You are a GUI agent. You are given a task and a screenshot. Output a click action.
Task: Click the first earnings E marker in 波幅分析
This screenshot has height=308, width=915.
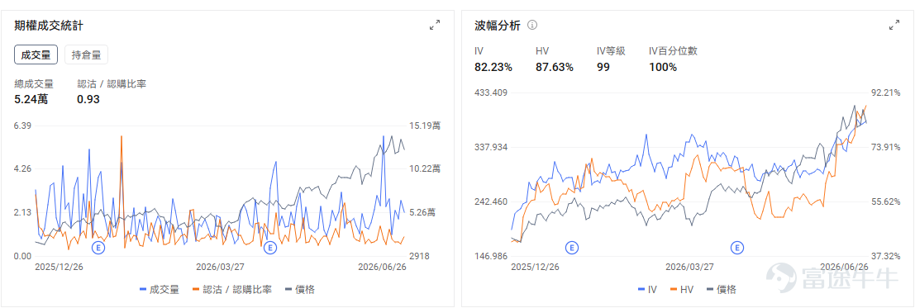[573, 248]
